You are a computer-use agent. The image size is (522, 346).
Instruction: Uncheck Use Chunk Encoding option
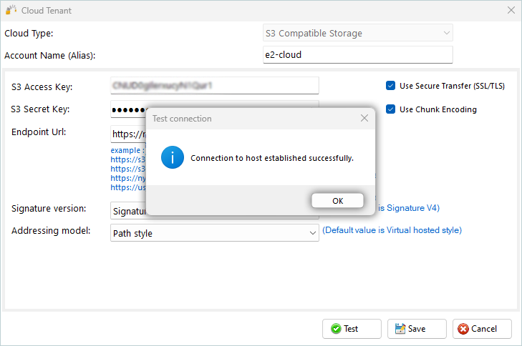click(x=391, y=109)
